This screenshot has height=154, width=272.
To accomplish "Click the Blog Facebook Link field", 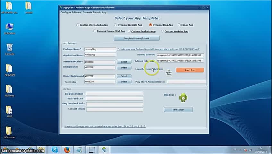I will click(115, 104).
